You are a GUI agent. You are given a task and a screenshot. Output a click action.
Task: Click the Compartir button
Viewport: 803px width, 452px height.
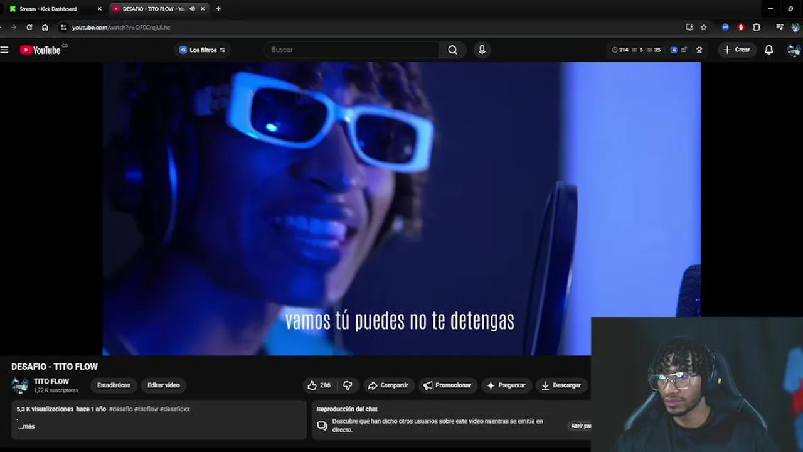coord(388,385)
